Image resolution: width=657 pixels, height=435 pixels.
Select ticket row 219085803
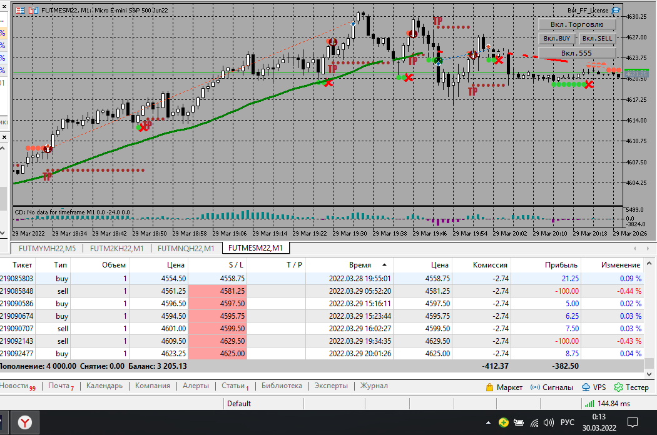(322, 278)
